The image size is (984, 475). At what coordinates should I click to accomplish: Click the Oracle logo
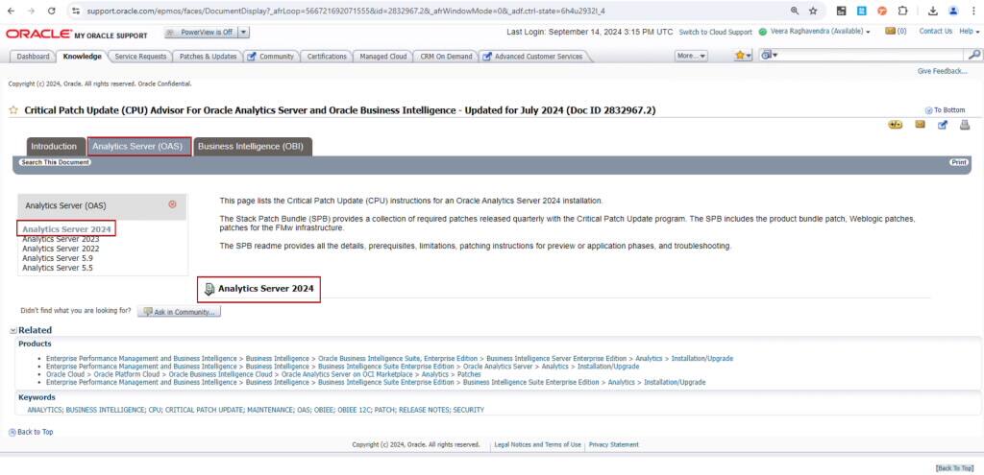37,34
